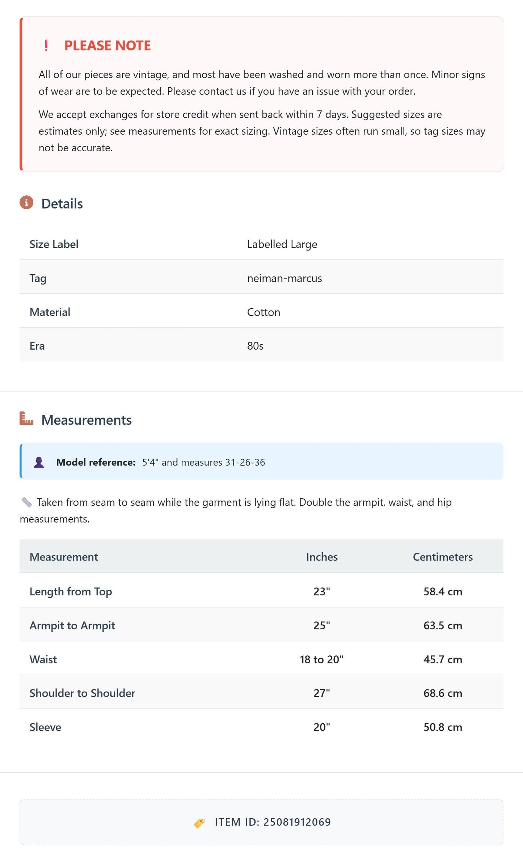This screenshot has height=862, width=523.
Task: Click the Details info circle icon
Action: pyautogui.click(x=26, y=203)
